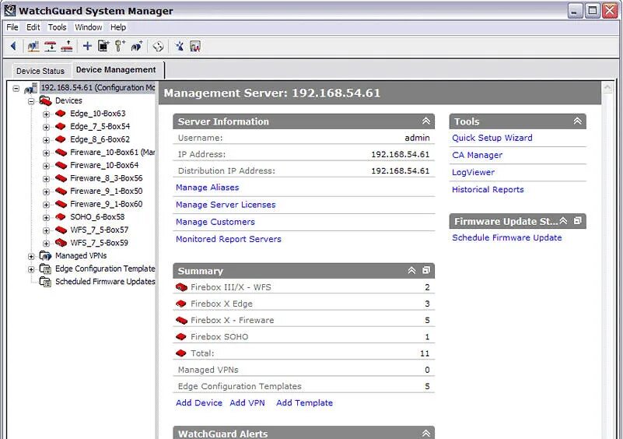This screenshot has width=623, height=439.
Task: Expand the Managed VPNs tree node
Action: [31, 257]
